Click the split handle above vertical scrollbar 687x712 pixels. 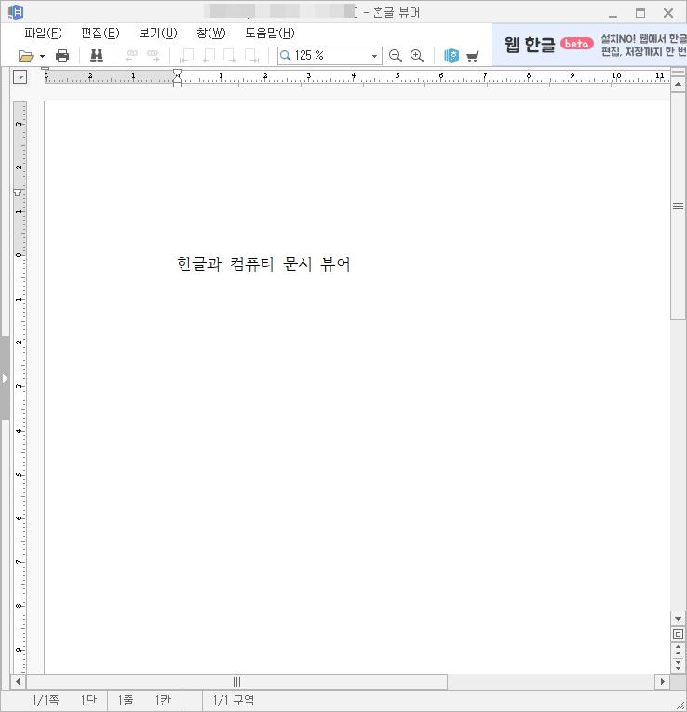[678, 72]
